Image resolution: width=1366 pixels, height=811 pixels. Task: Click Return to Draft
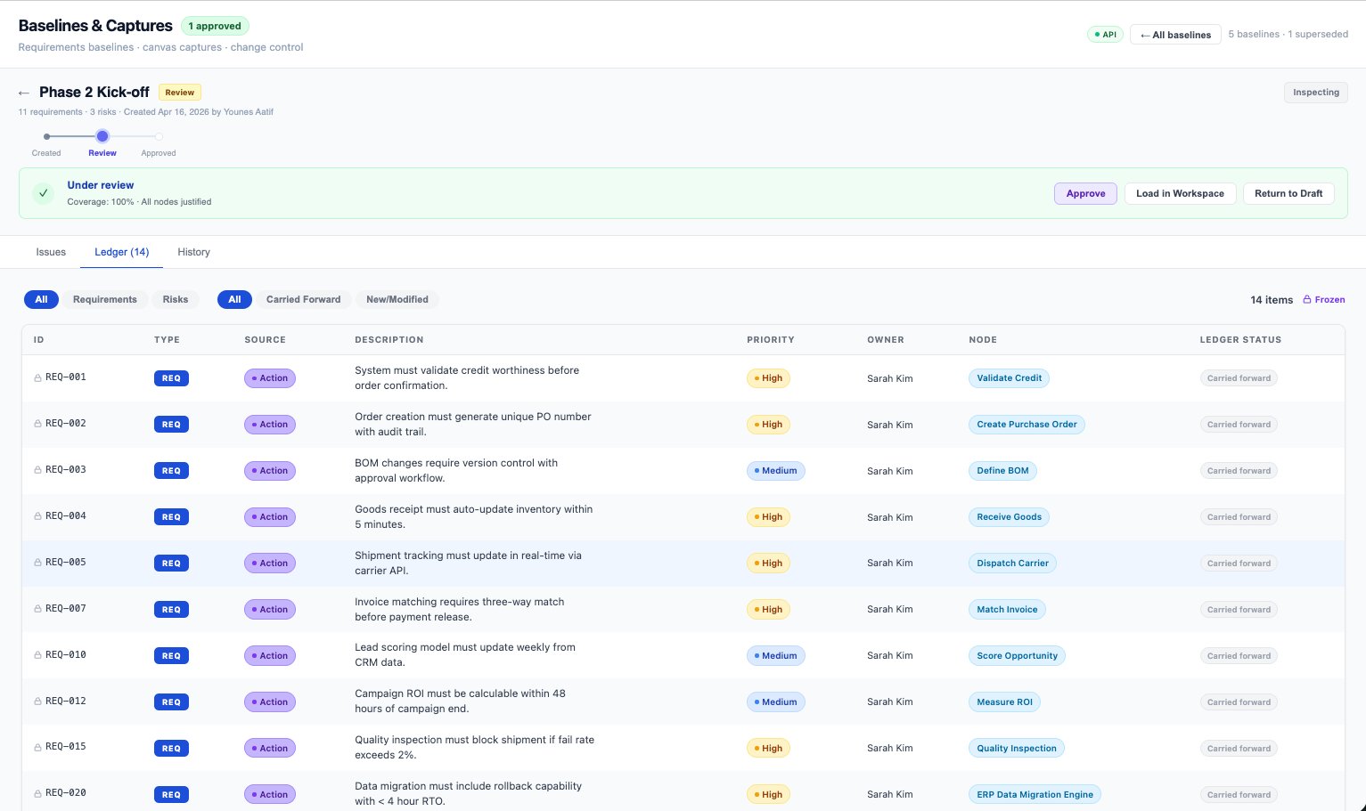pyautogui.click(x=1288, y=193)
